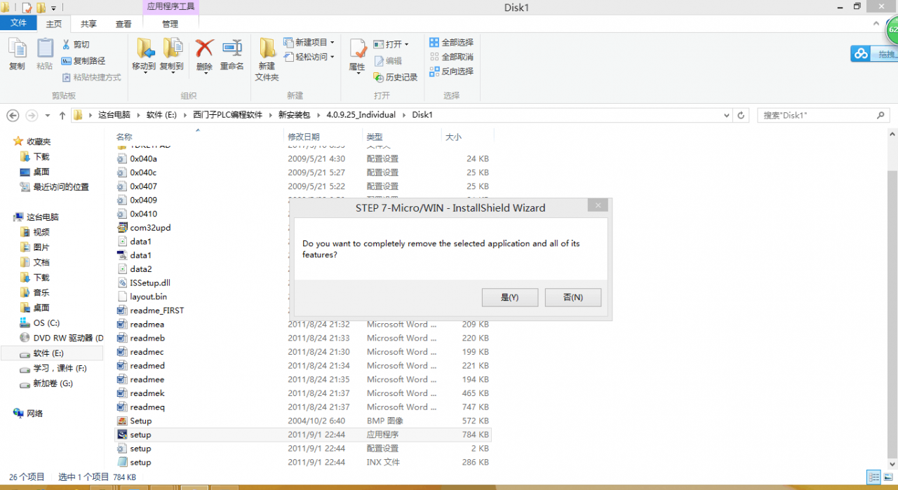Click the up-one-level arrow in the address bar
898x490 pixels.
(x=62, y=115)
